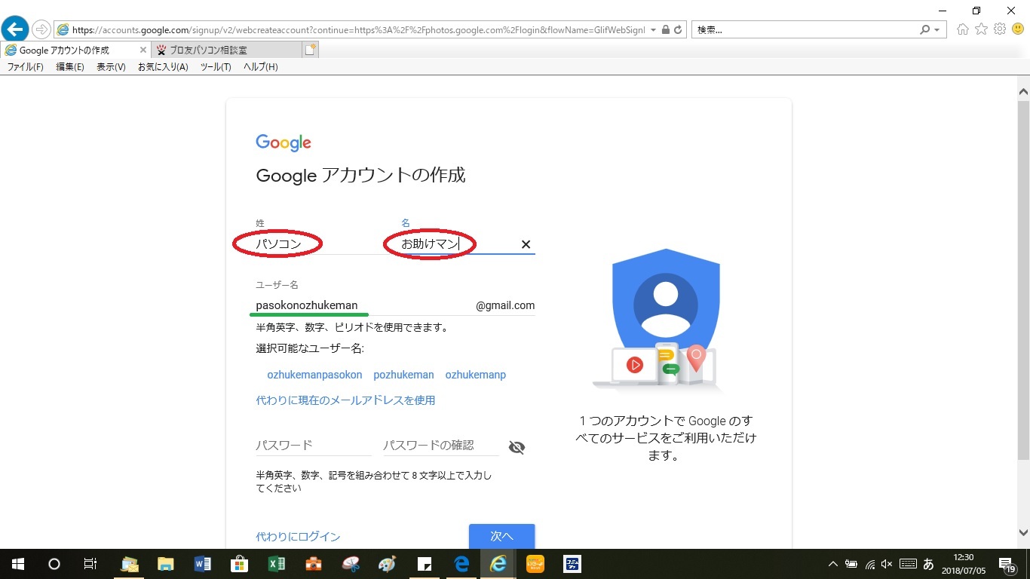Open the mail envelope app on taskbar
Image resolution: width=1030 pixels, height=579 pixels.
tap(130, 564)
